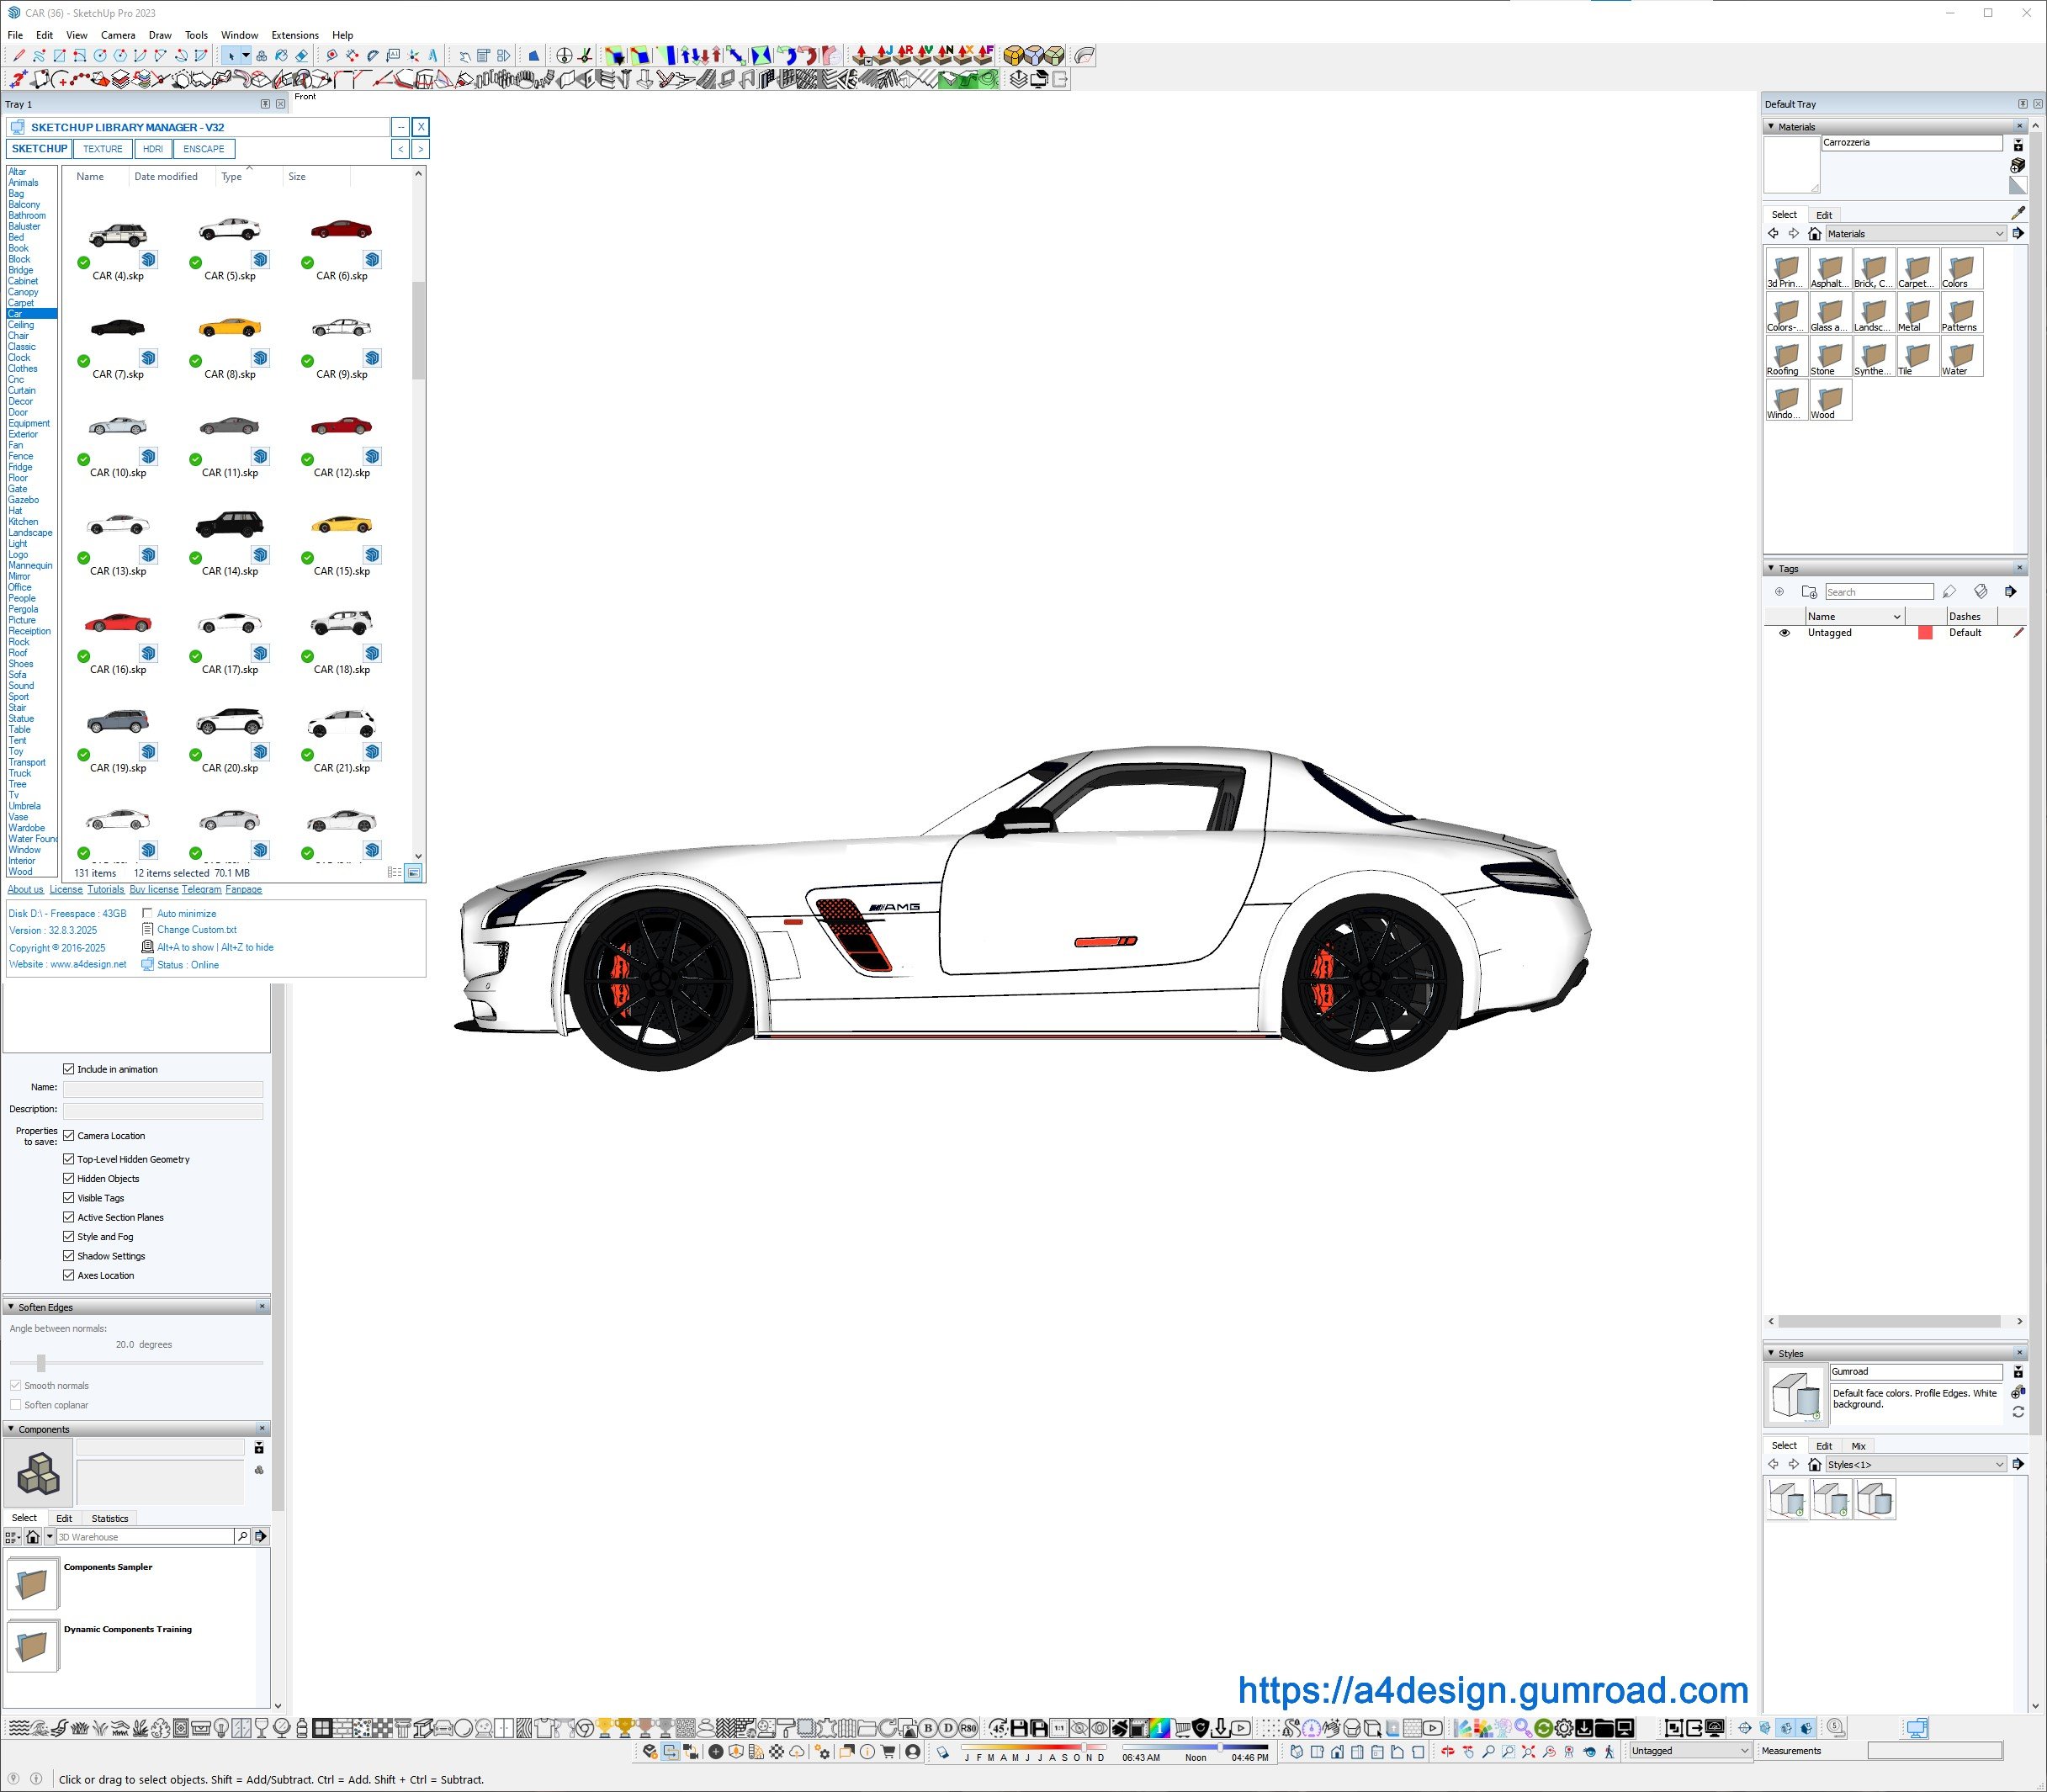
Task: Select the Eraser tool in toolbar
Action: [x=302, y=56]
